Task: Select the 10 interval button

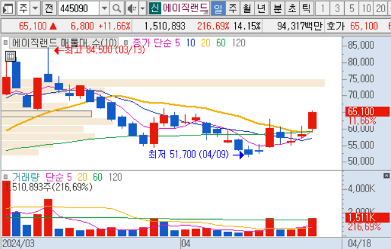Action: pos(366,9)
